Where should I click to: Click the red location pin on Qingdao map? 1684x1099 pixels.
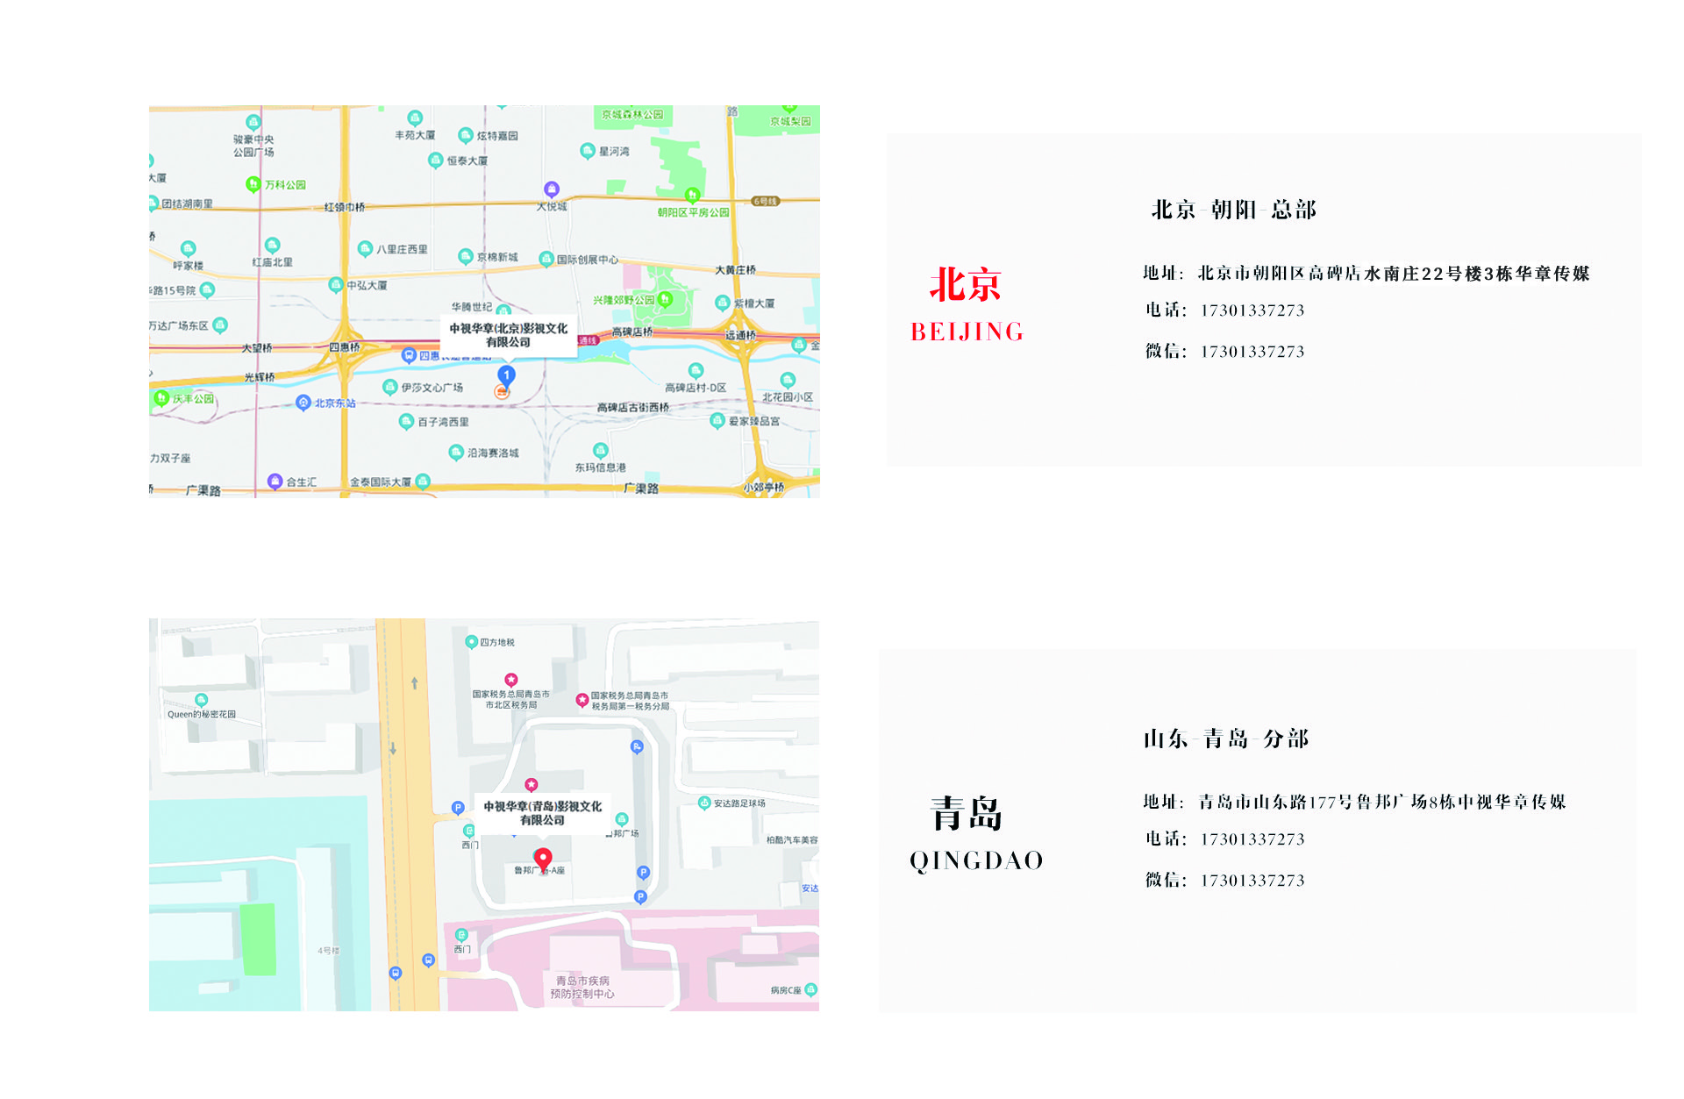[x=544, y=859]
